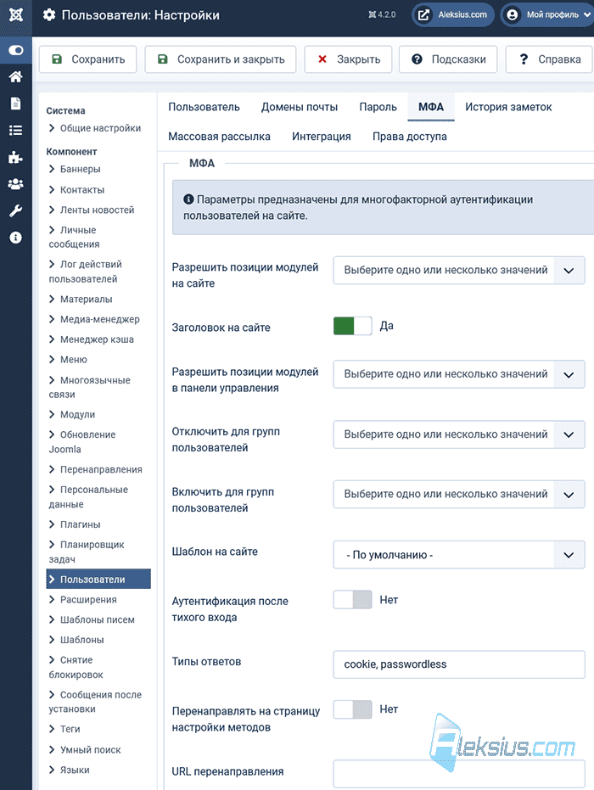
Task: Open Материалы component settings
Action: 81,300
